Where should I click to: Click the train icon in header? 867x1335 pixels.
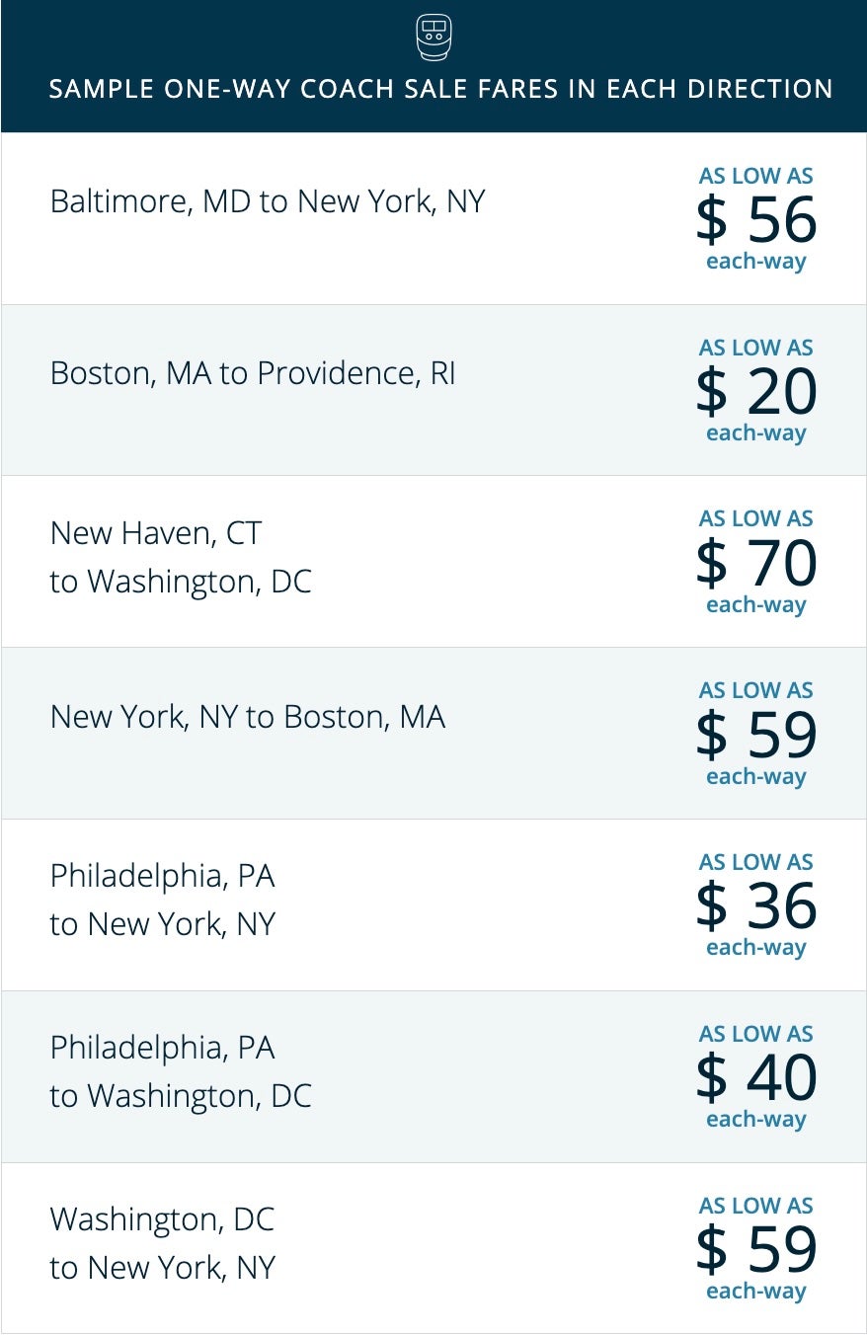(x=433, y=37)
